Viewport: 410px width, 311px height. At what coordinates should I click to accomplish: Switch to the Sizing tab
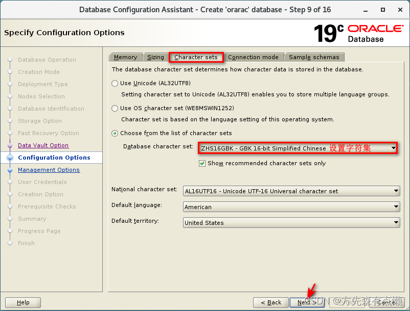point(155,57)
